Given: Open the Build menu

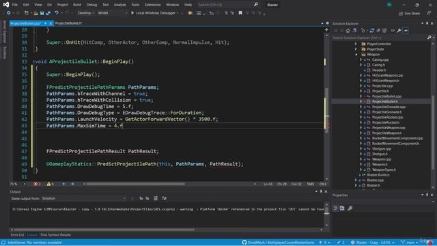Looking at the screenshot, I should pyautogui.click(x=77, y=5).
